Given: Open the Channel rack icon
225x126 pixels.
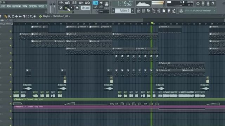Looking at the screenshot, I should coord(144,11).
